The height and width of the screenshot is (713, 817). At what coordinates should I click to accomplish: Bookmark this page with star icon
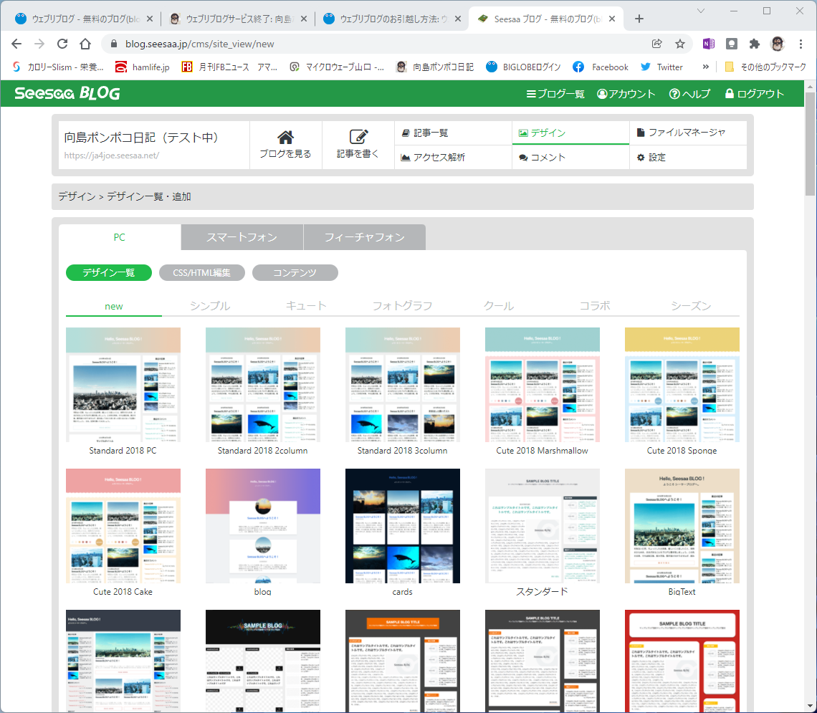pos(680,44)
